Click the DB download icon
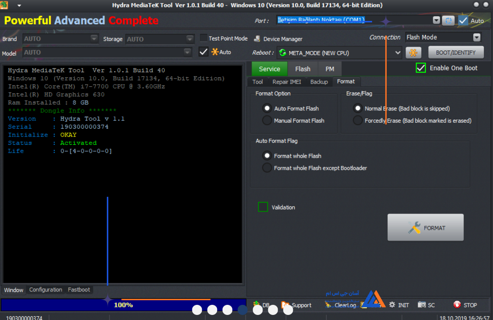This screenshot has height=320, width=493. tap(257, 304)
